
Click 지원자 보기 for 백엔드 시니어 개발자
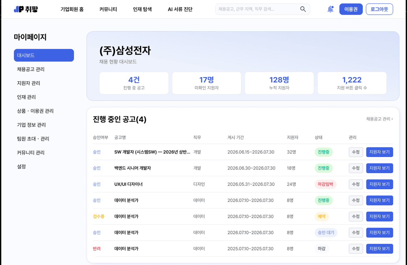380,168
